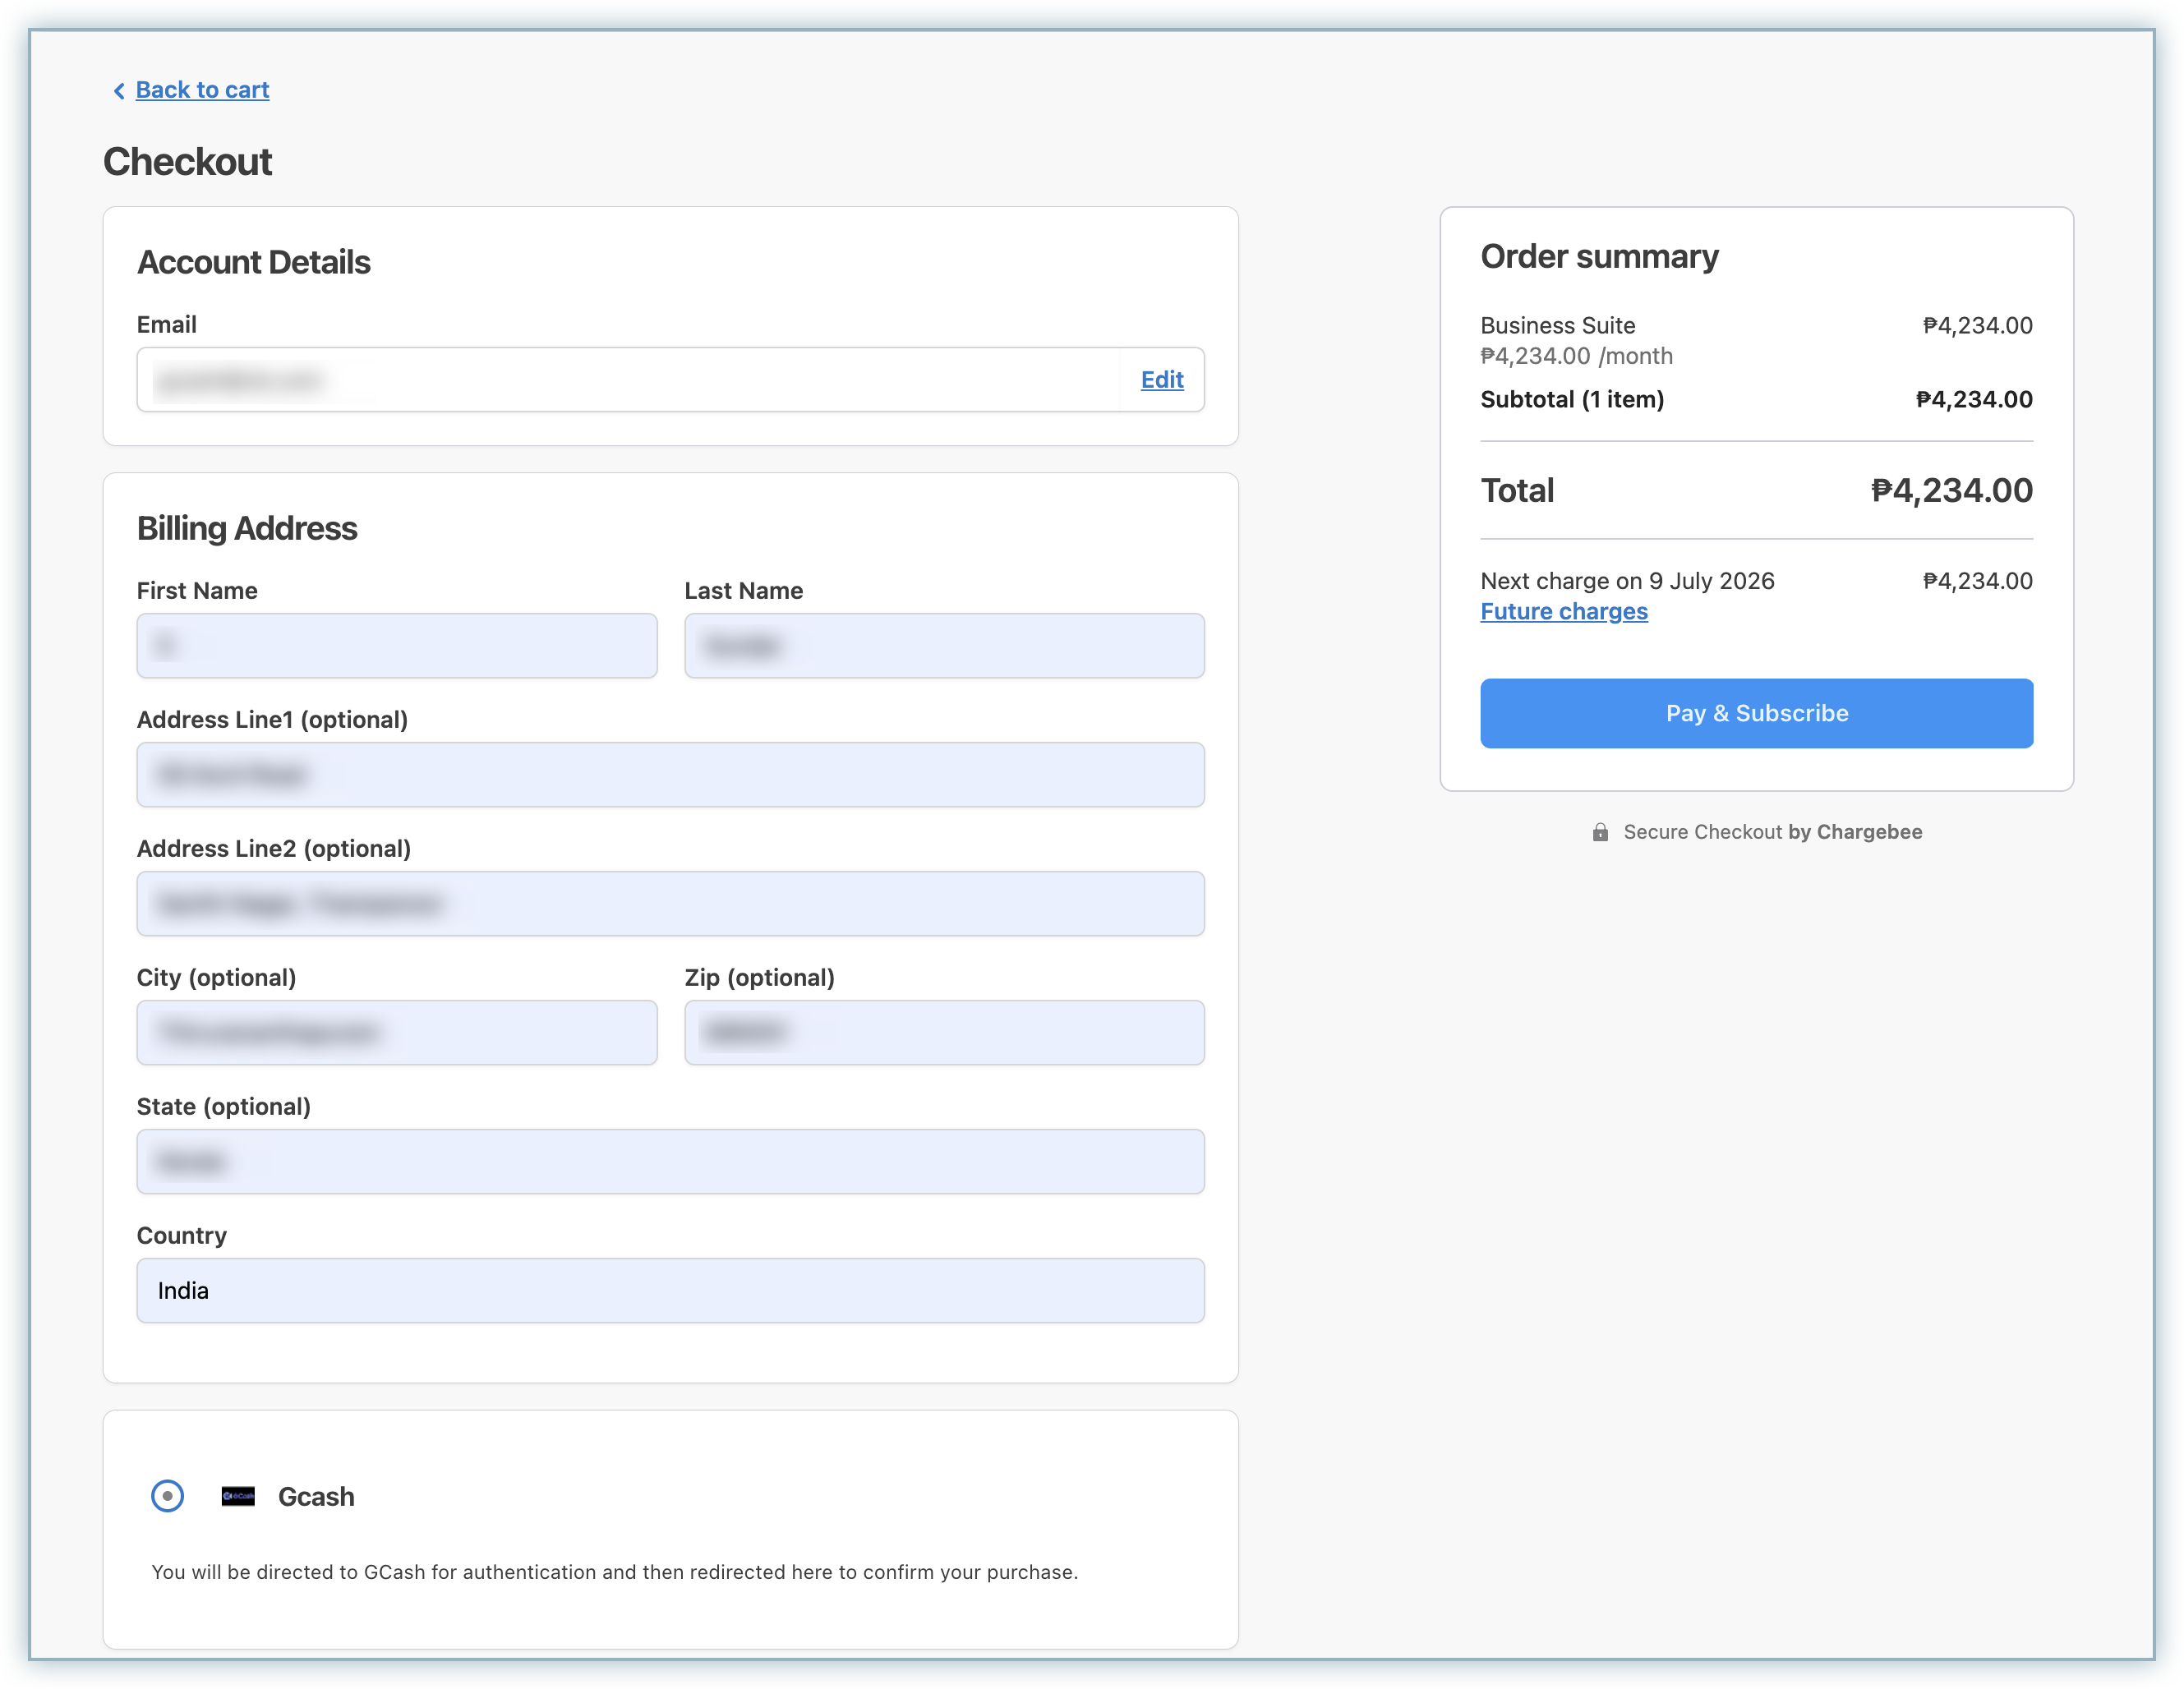Click the back chevron arrow icon
2184x1689 pixels.
[x=119, y=91]
